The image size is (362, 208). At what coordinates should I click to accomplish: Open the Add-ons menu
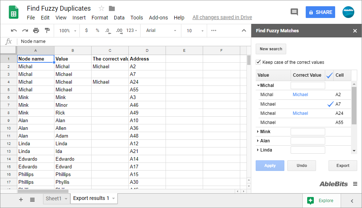pos(158,18)
